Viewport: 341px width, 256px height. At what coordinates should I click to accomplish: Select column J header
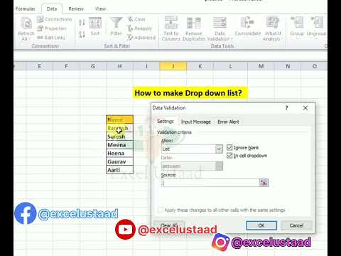click(173, 66)
